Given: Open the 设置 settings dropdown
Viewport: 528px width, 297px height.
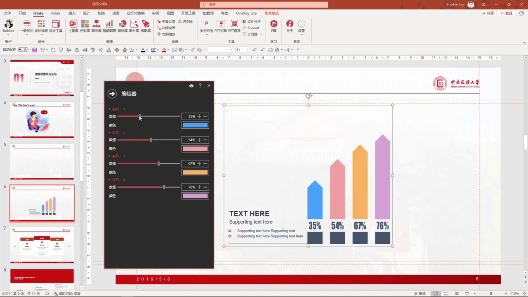Looking at the screenshot, I should pyautogui.click(x=302, y=35).
